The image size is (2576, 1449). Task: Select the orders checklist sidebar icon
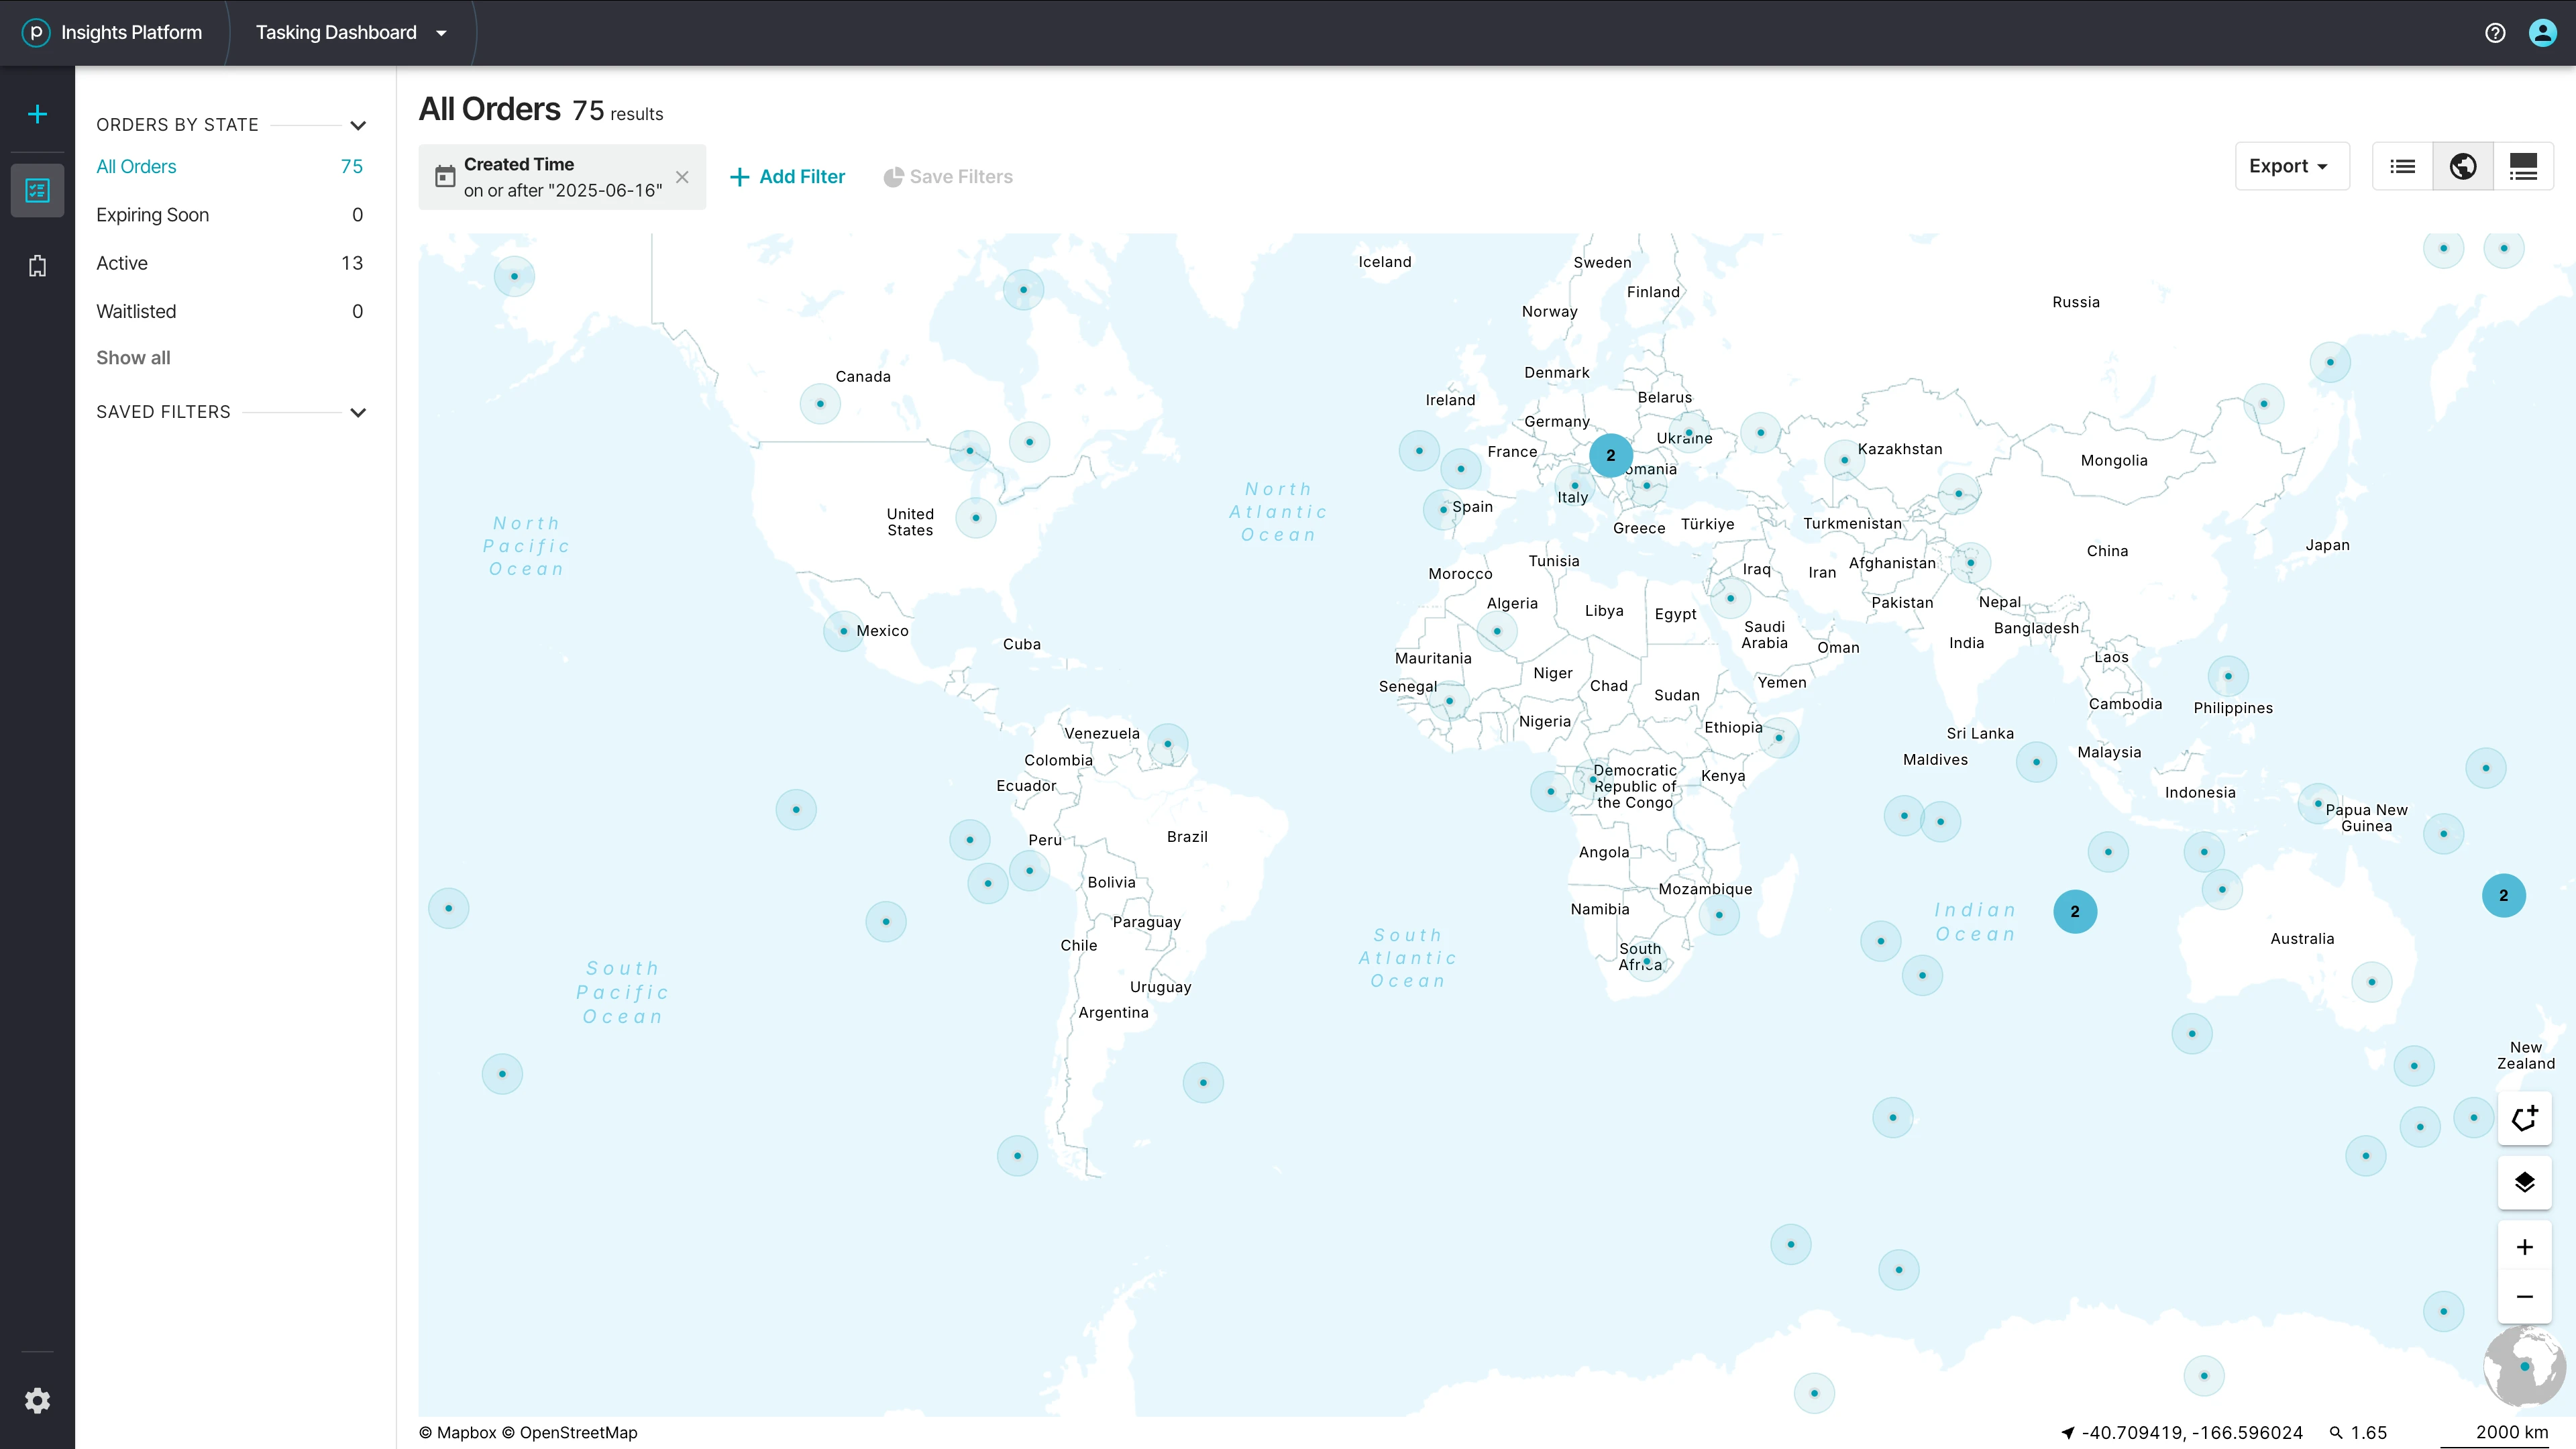37,190
